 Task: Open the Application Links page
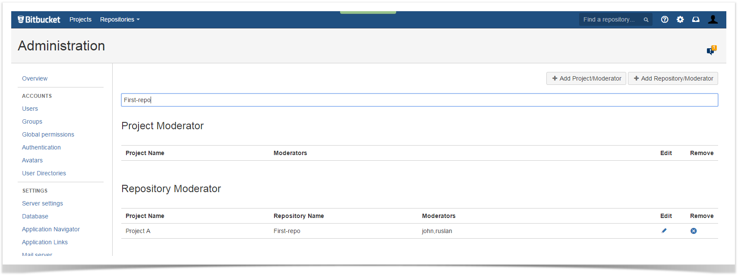(45, 242)
